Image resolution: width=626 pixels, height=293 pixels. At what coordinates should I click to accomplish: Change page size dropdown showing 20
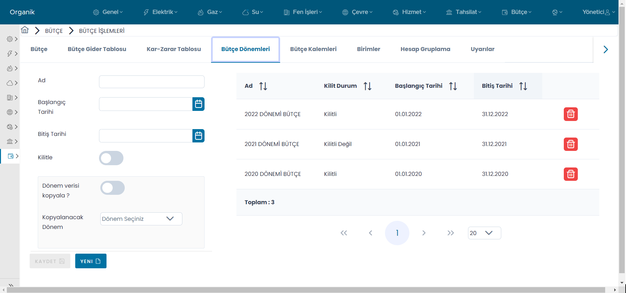click(x=484, y=233)
